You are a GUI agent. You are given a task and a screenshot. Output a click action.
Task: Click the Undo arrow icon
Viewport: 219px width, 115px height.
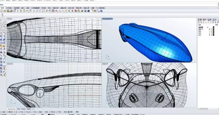(27, 11)
